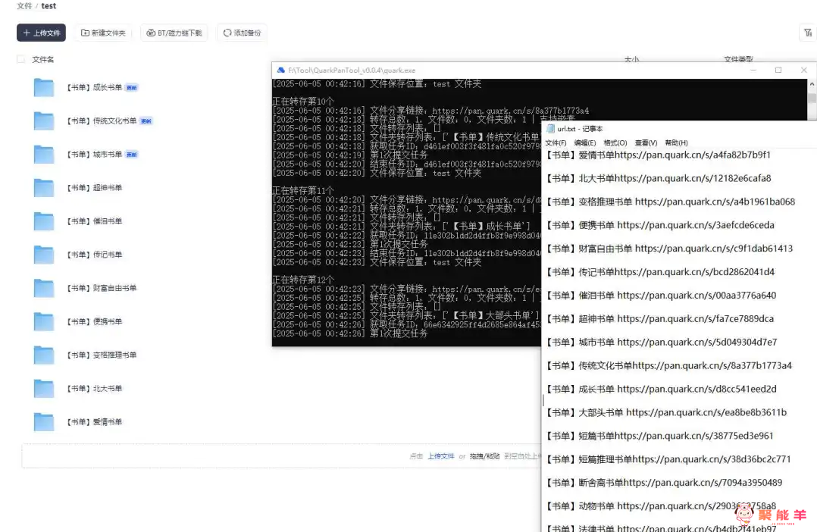Tick the select-all checkbox beside 文件名
The width and height of the screenshot is (817, 532).
21,59
